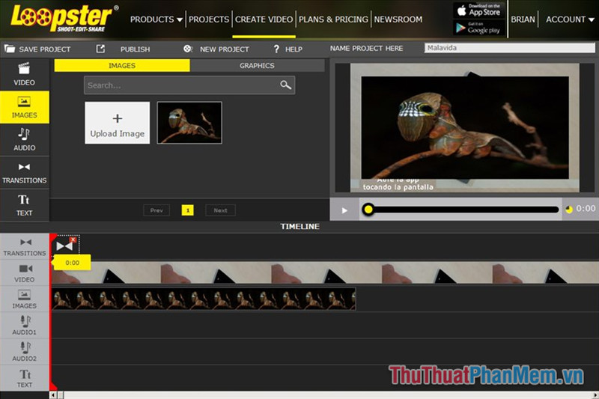Click the Publish button
Viewport: 599px width, 399px height.
tap(123, 49)
